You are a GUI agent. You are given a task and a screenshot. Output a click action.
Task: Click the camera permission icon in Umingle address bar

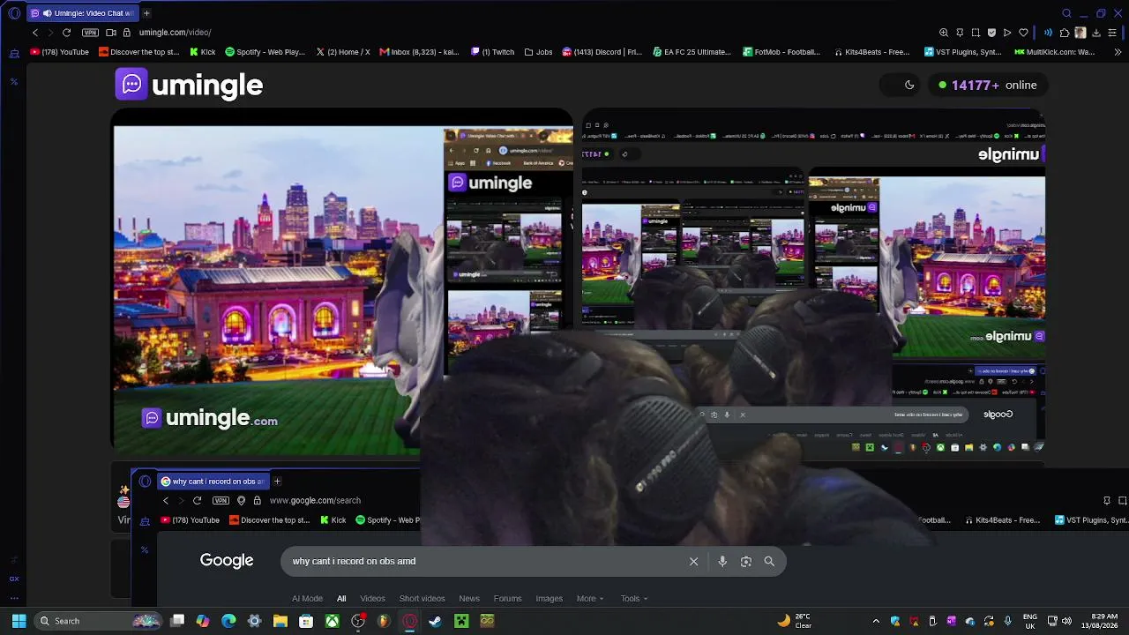pyautogui.click(x=111, y=33)
